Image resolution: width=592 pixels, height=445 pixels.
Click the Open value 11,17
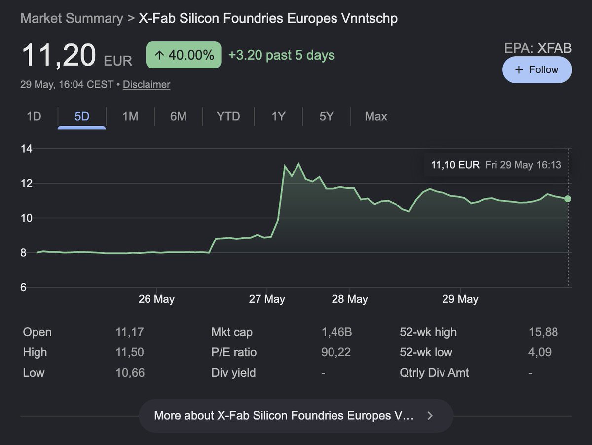click(130, 332)
